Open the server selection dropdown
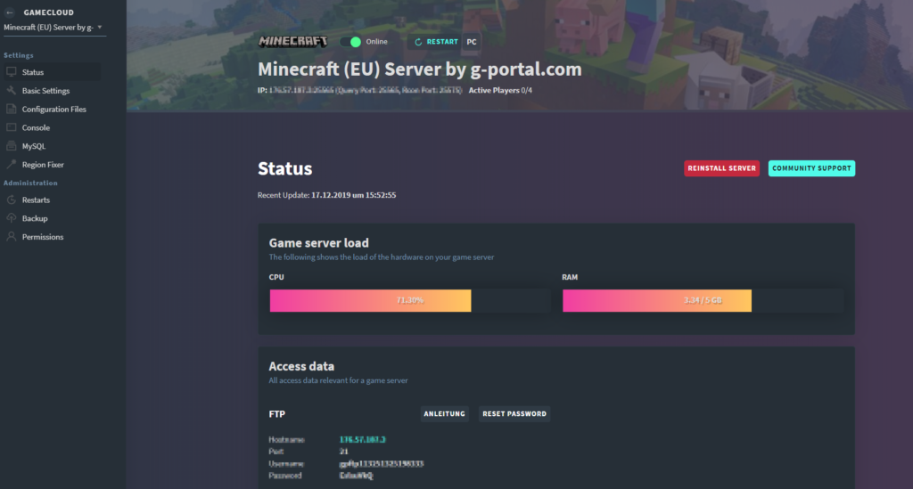This screenshot has height=489, width=913. 53,28
